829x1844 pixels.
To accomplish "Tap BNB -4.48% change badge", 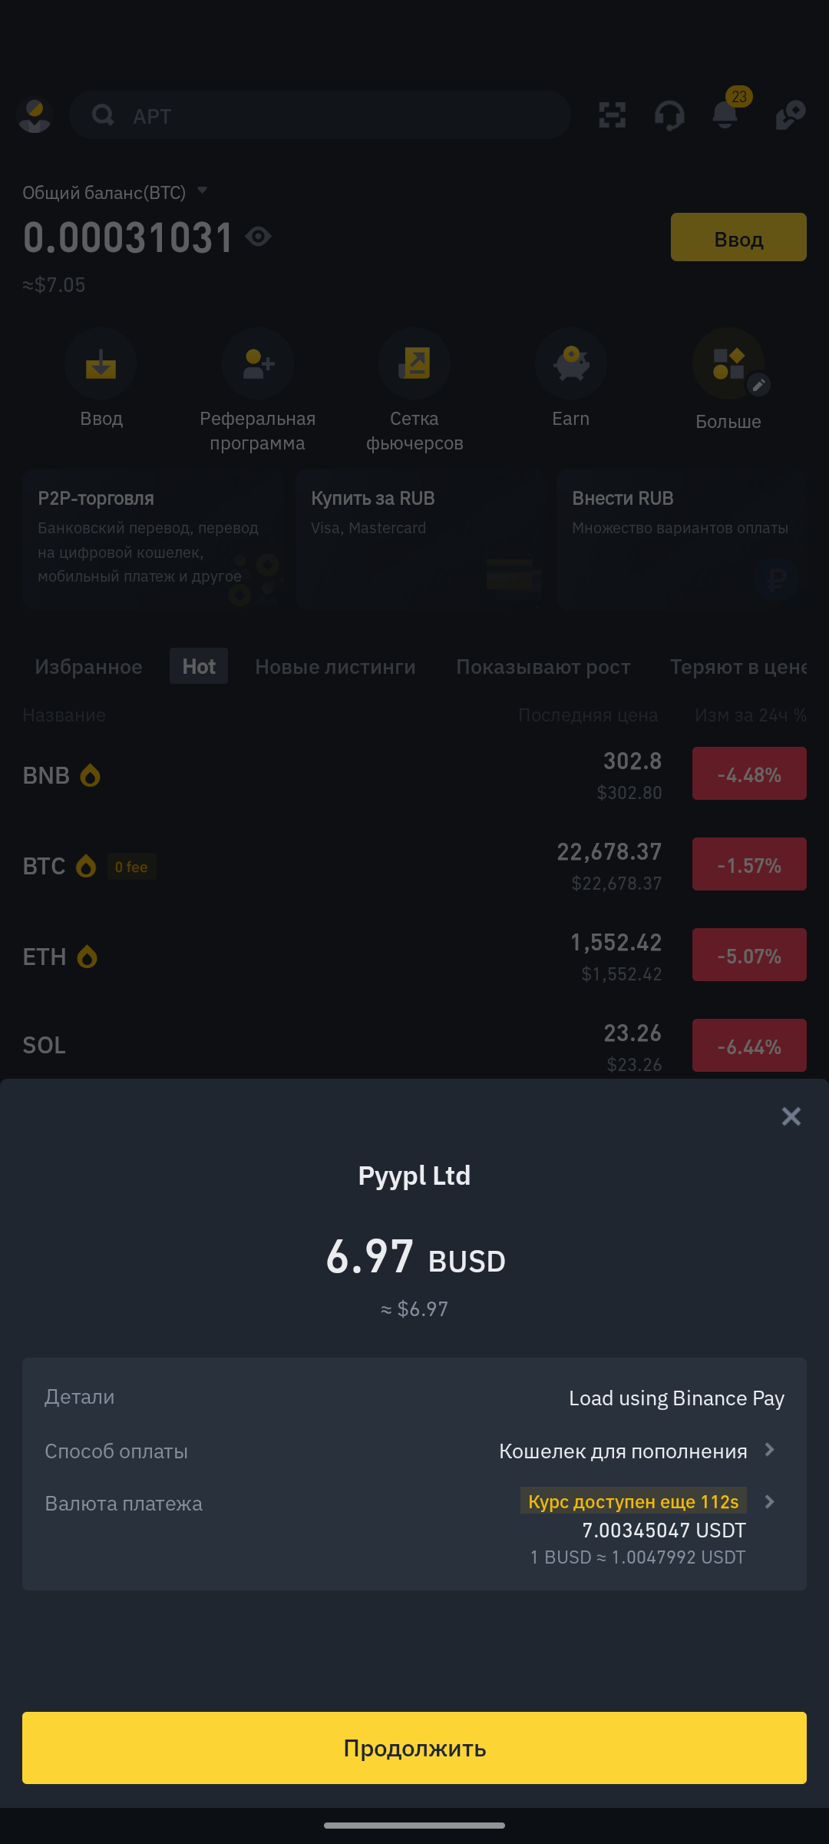I will 748,774.
